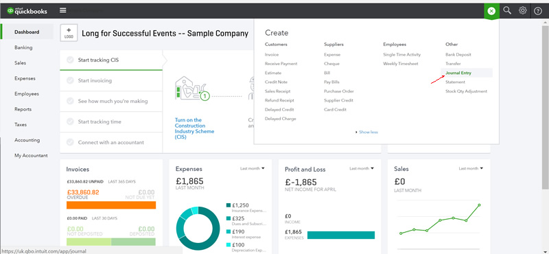Select Delayed Charge in Create menu
The height and width of the screenshot is (254, 549).
[281, 119]
